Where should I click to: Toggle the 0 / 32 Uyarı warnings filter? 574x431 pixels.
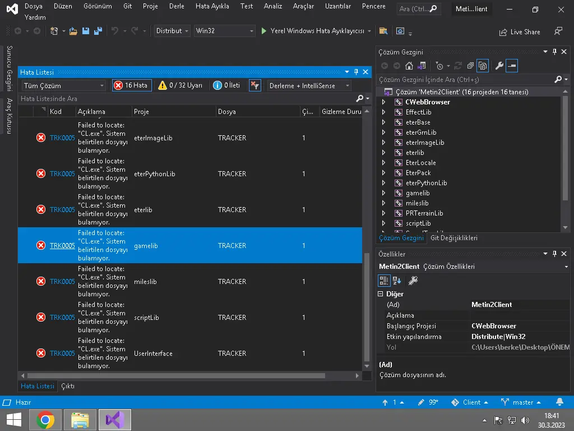click(x=180, y=85)
